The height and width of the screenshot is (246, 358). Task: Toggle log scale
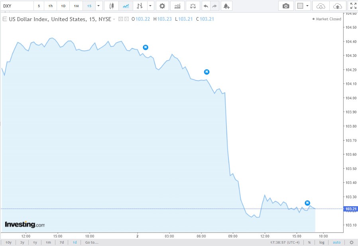[322, 242]
